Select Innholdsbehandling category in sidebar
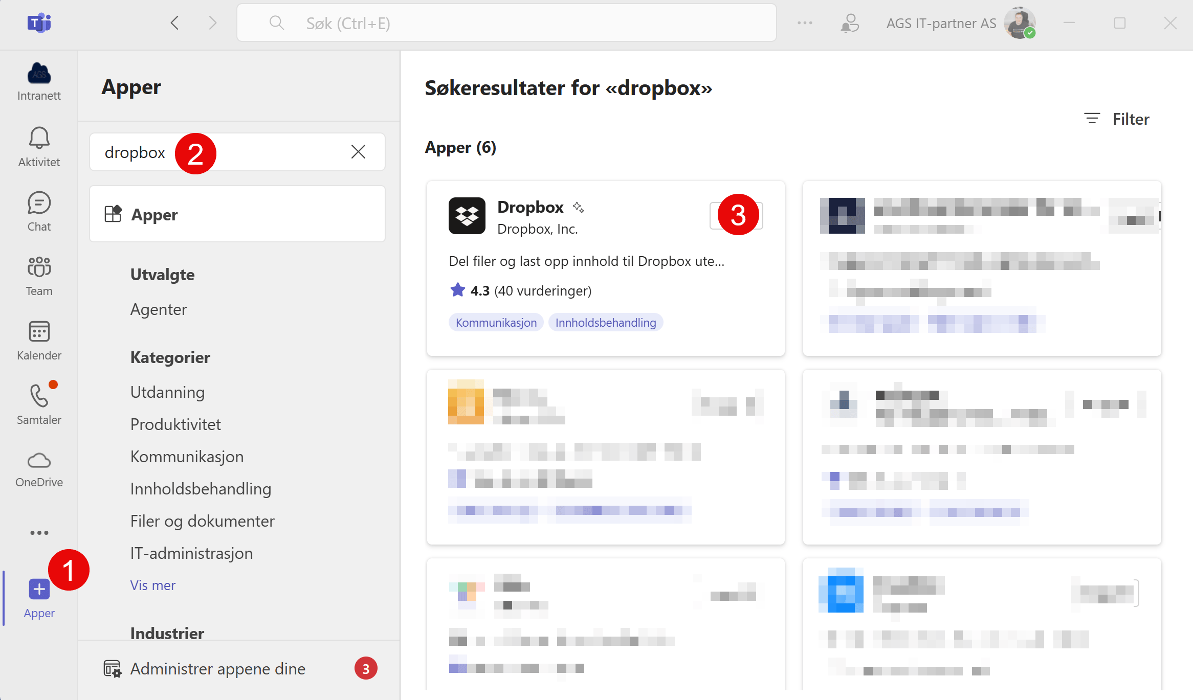 pyautogui.click(x=201, y=488)
